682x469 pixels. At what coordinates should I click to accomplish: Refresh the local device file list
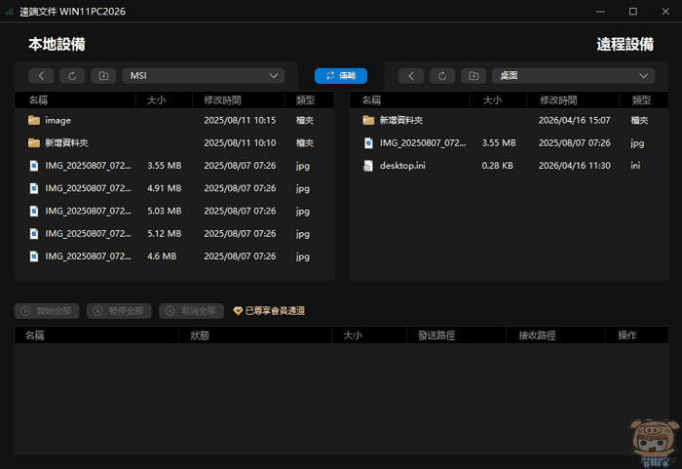pyautogui.click(x=71, y=76)
